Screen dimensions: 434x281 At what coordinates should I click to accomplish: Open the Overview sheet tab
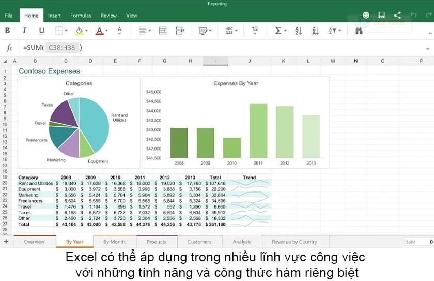point(34,242)
